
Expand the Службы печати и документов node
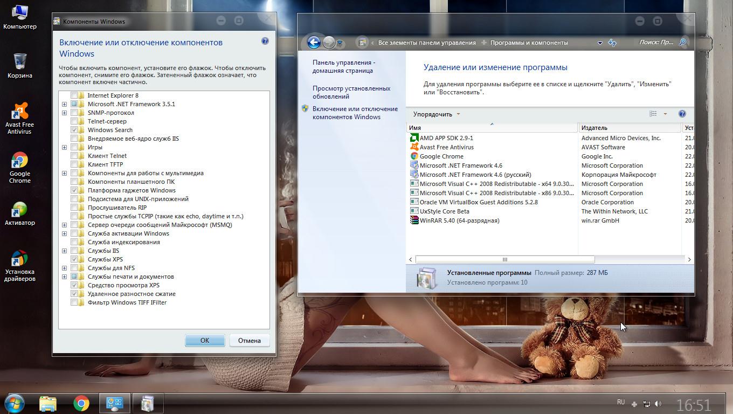[64, 277]
